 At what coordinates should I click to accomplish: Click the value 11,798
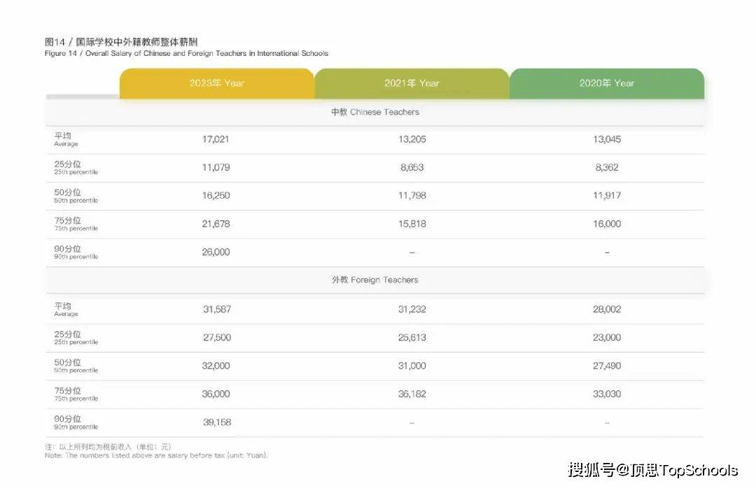click(412, 196)
